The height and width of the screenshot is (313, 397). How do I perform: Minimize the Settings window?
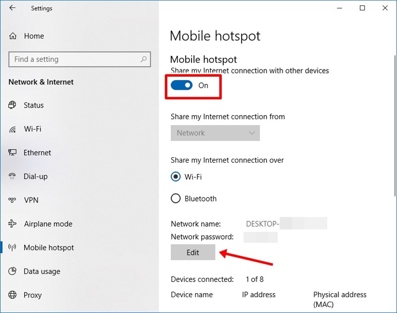pyautogui.click(x=340, y=8)
